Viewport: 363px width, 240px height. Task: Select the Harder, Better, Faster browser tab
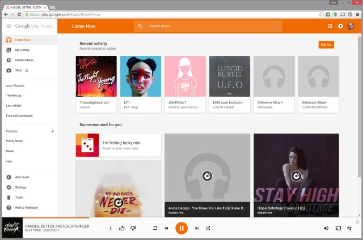click(26, 7)
